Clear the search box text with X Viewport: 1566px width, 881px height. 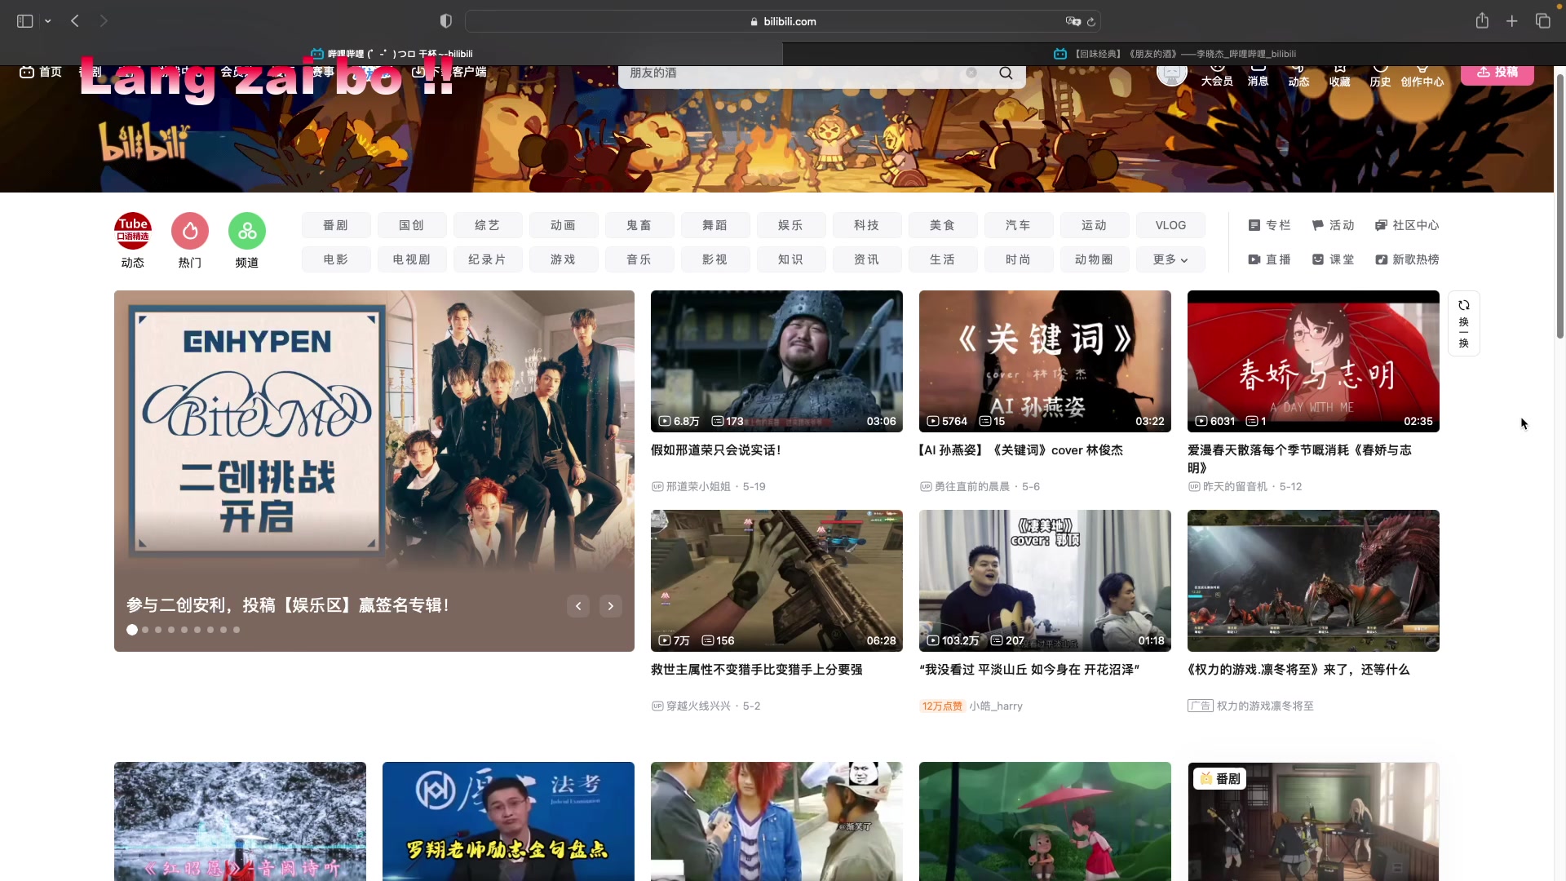[971, 73]
